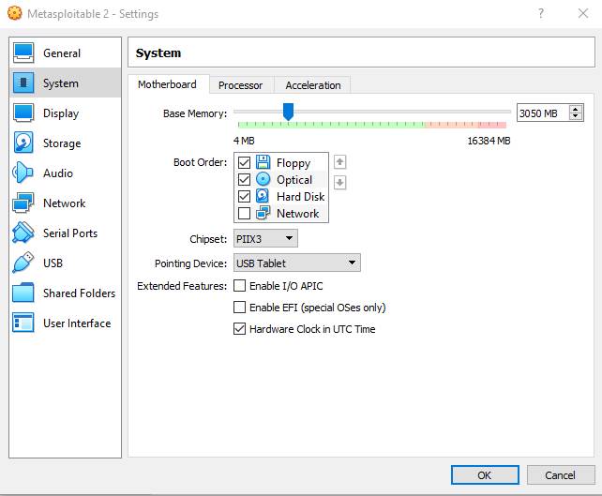Screen dimensions: 602x496
Task: Open the Audio speaker icon
Action: point(24,173)
